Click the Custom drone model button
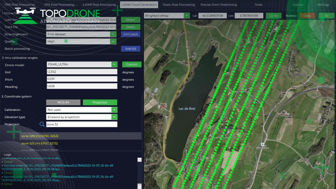The height and width of the screenshot is (189, 336). [x=132, y=64]
